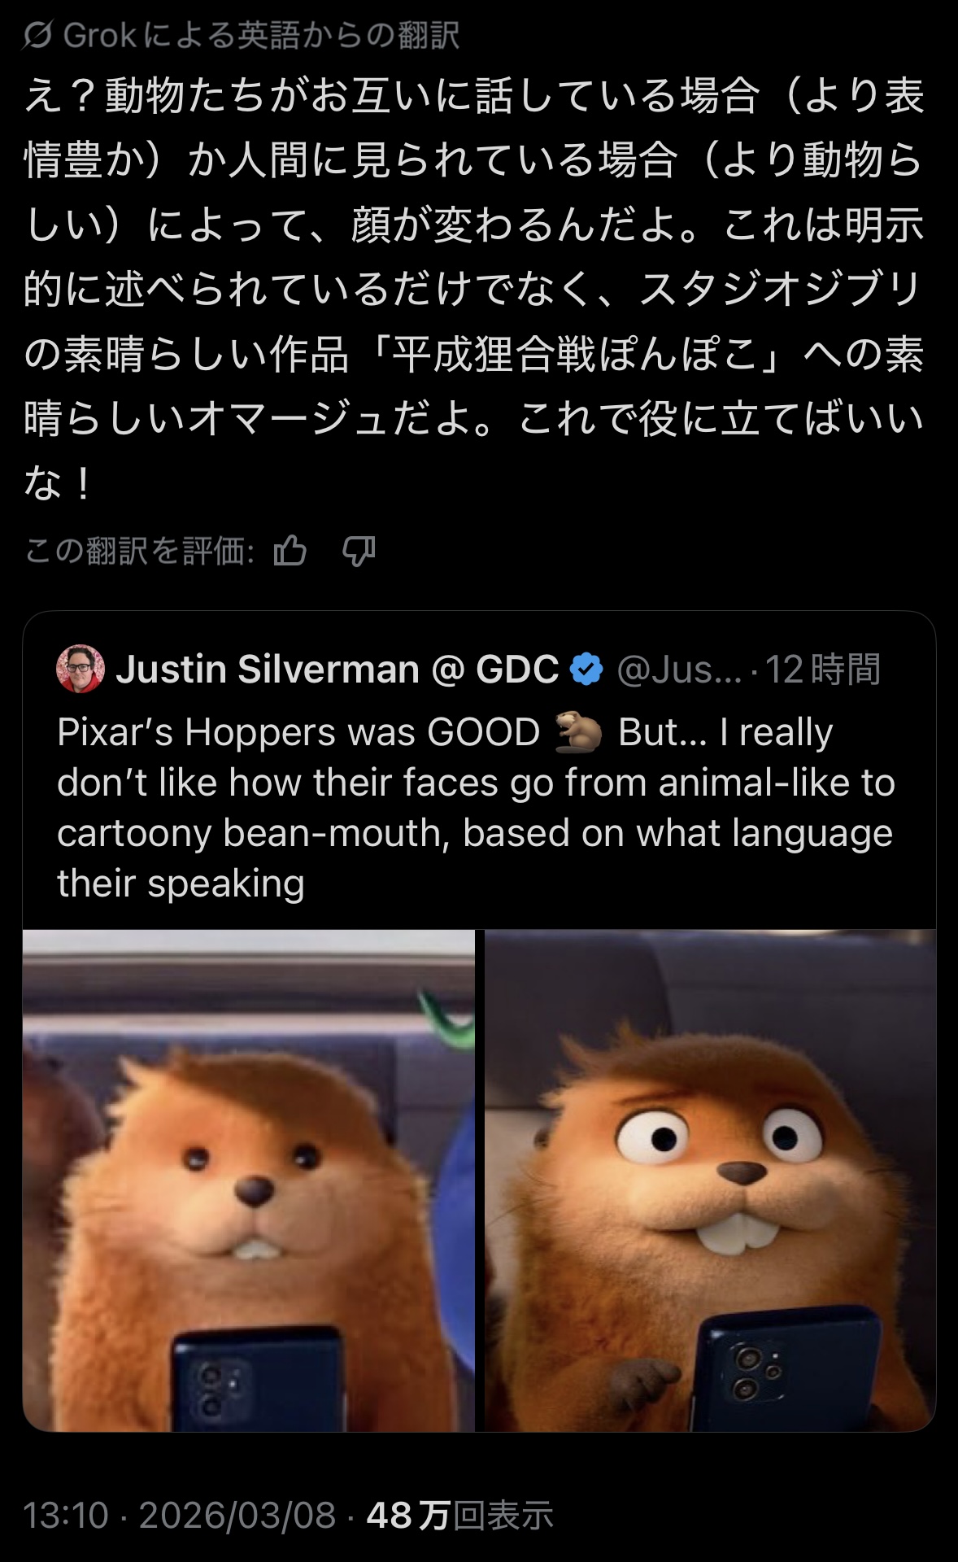Tap the "この翻訳を評価" label
Screen dimensions: 958x1562
coord(139,552)
